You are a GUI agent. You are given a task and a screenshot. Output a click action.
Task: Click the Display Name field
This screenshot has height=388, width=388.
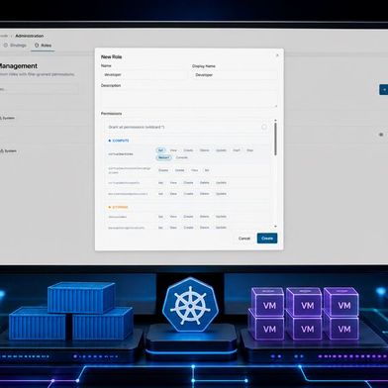click(x=235, y=75)
